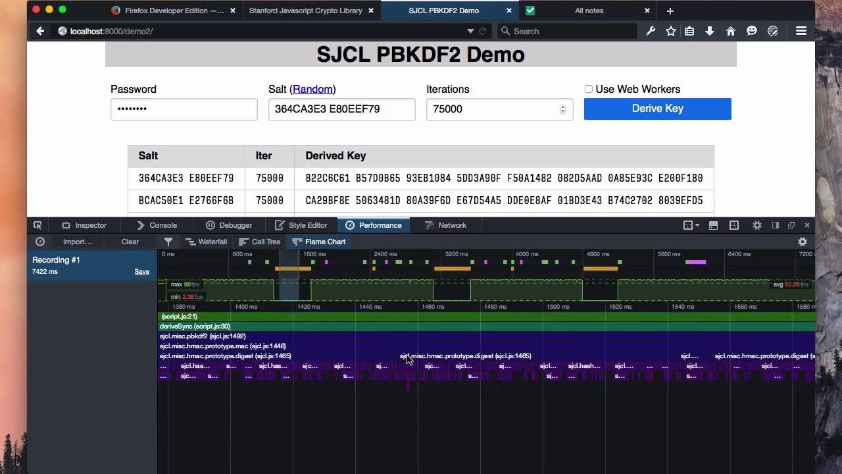Viewport: 842px width, 474px height.
Task: Click the Derive Key button
Action: click(657, 109)
